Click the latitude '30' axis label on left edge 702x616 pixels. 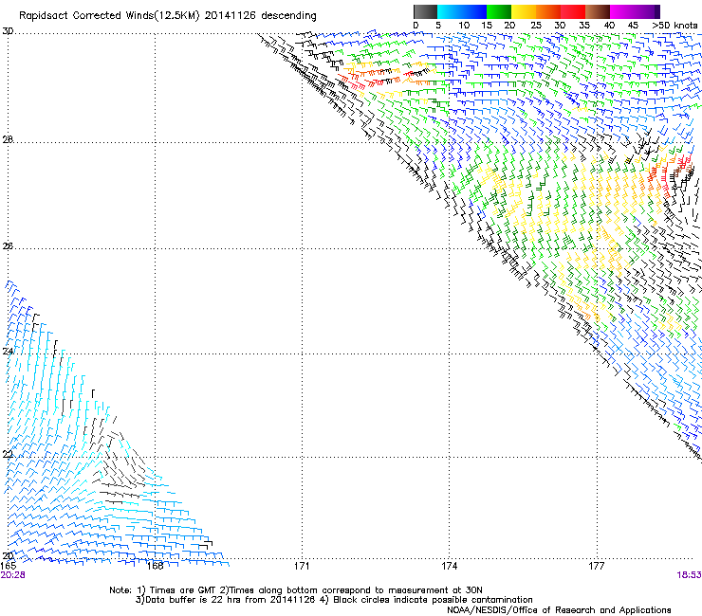8,31
